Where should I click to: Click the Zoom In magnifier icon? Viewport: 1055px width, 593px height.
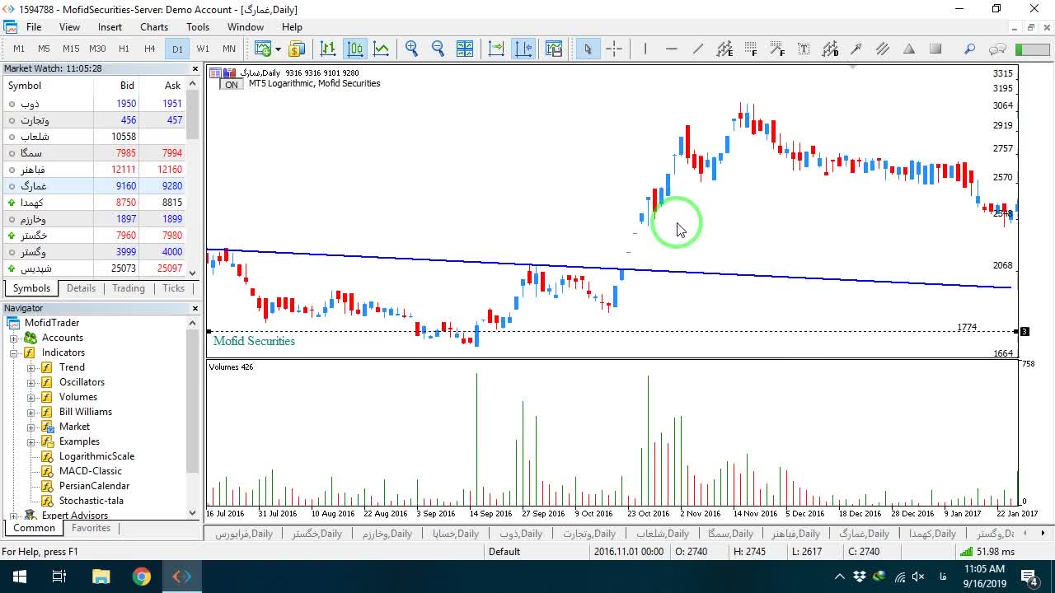(412, 49)
